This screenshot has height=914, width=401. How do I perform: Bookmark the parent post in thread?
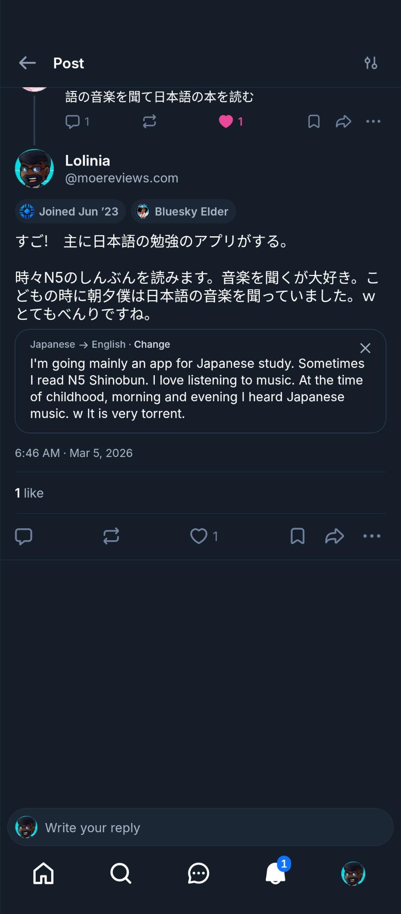coord(314,122)
